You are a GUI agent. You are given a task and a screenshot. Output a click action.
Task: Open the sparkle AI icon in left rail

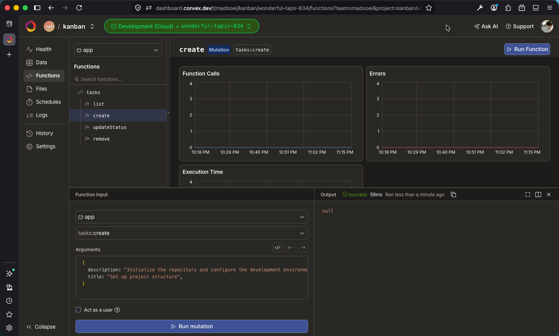9,274
